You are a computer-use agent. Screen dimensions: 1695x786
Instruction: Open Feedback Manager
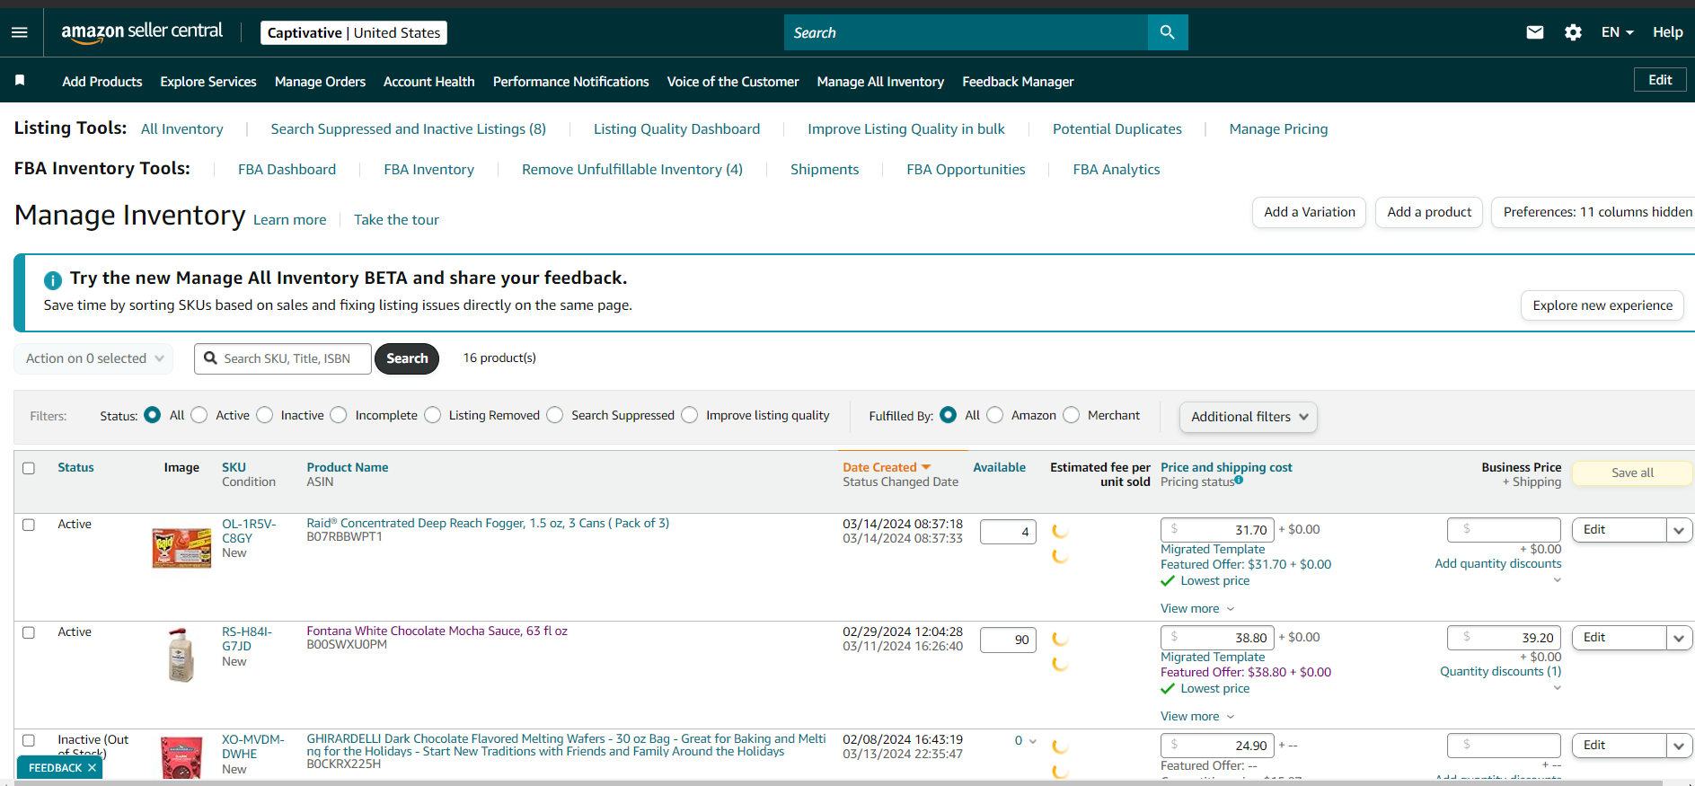pyautogui.click(x=1018, y=82)
